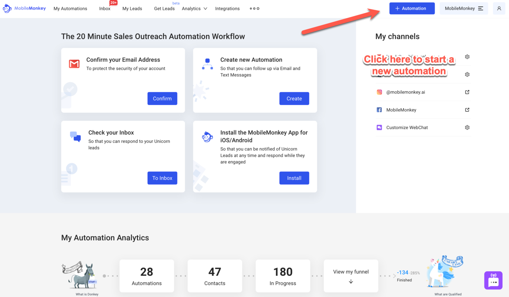The height and width of the screenshot is (297, 509).
Task: Click the chat bubbles inbox icon
Action: point(75,136)
